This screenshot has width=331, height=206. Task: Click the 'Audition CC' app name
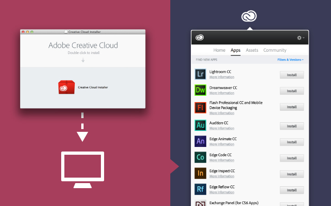(x=219, y=123)
